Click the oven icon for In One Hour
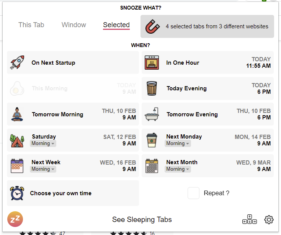281x235 pixels. click(x=152, y=62)
